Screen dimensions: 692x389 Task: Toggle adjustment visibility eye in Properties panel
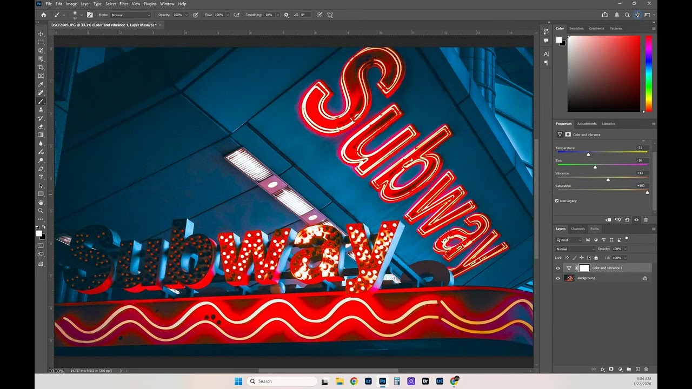[x=636, y=220]
